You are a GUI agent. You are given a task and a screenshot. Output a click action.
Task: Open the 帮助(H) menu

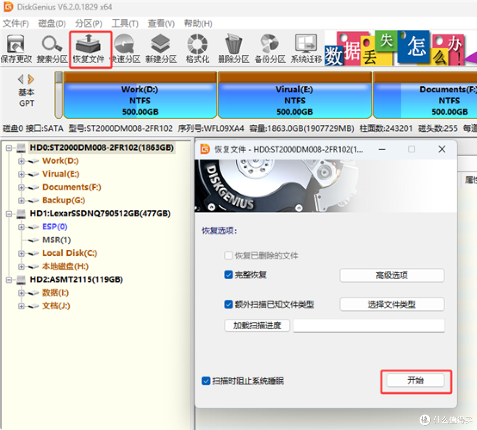[198, 23]
